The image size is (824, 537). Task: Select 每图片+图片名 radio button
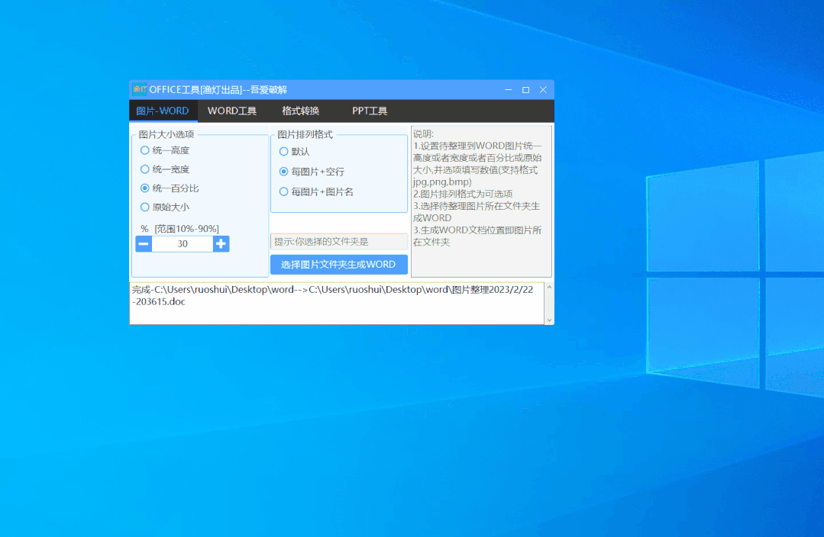click(316, 192)
